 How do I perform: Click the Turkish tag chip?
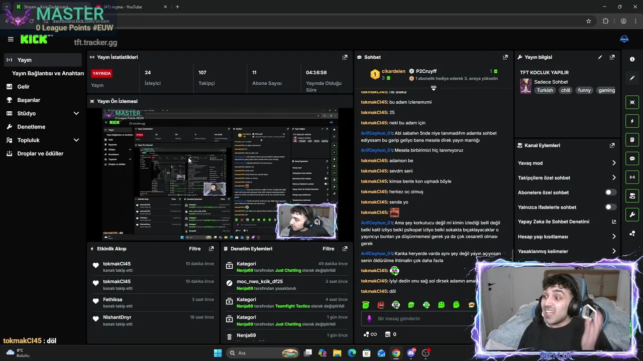pyautogui.click(x=545, y=90)
